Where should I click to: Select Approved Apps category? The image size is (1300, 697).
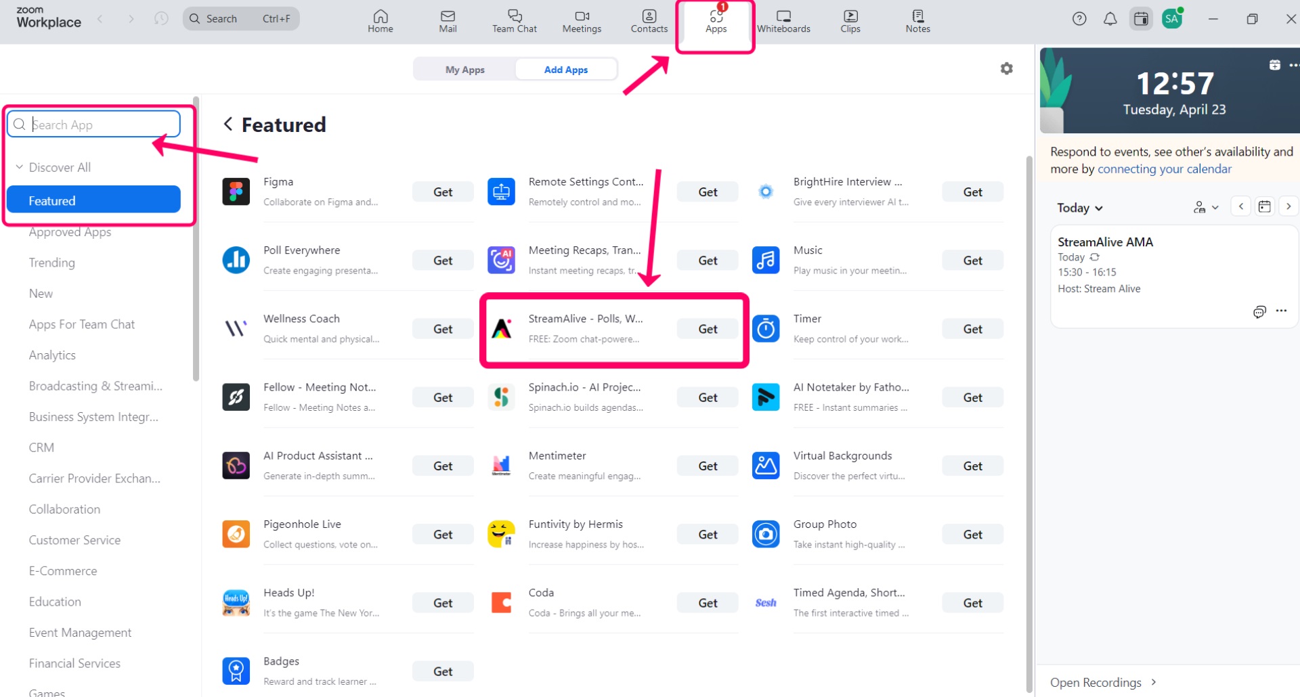(70, 231)
